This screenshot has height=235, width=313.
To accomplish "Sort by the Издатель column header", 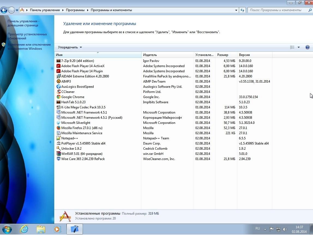I will [167, 55].
